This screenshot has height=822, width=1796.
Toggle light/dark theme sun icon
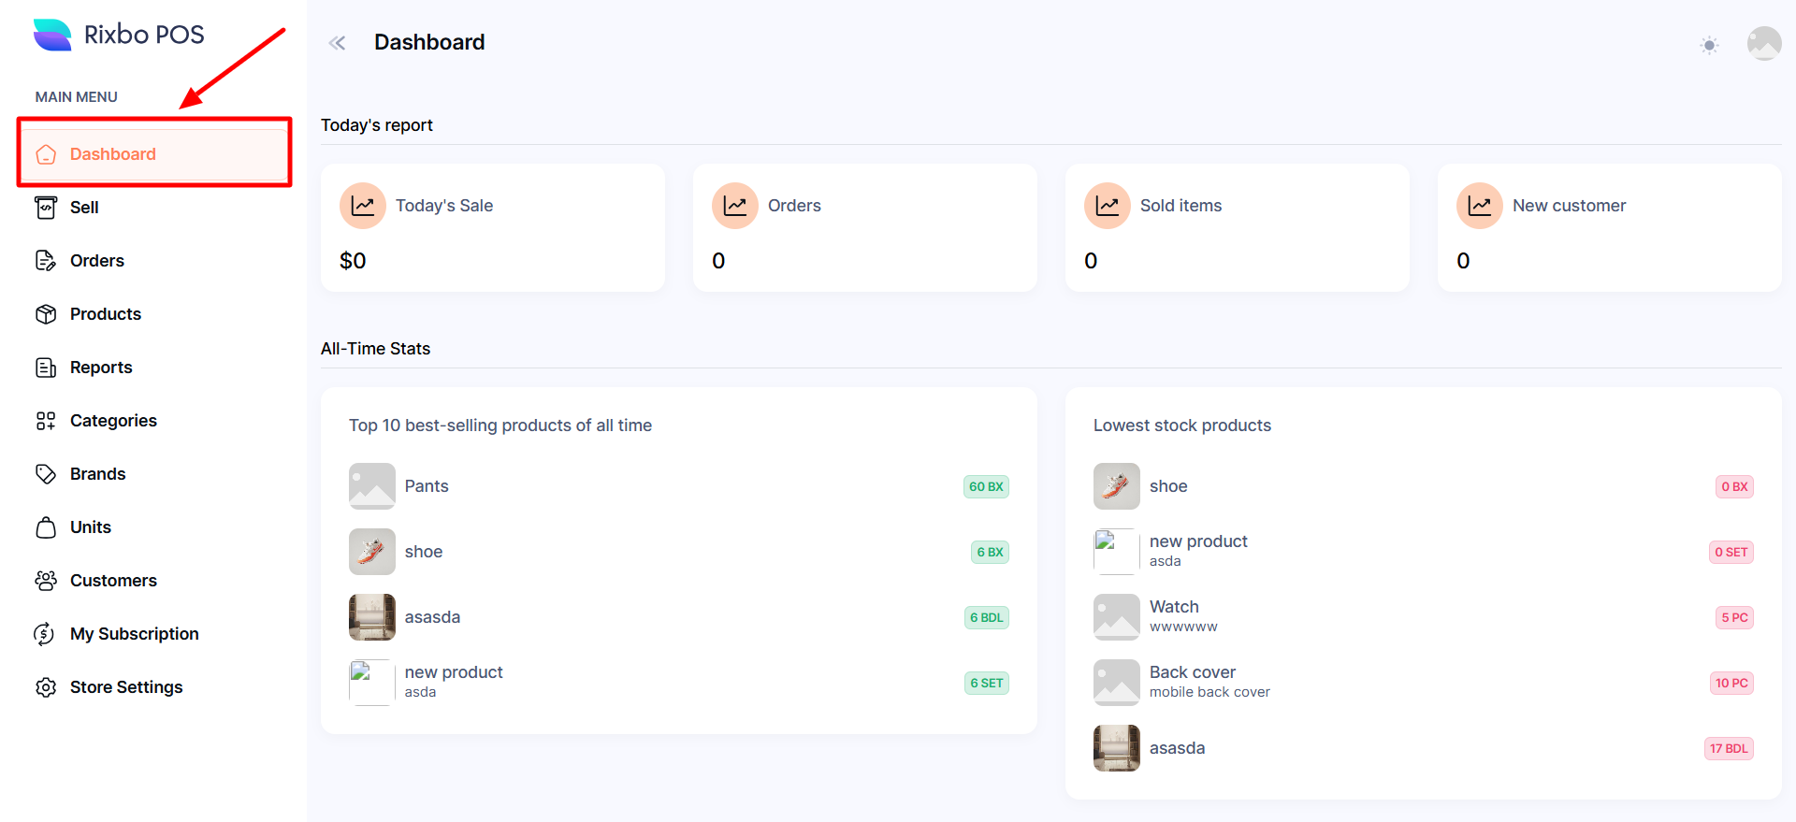click(1709, 45)
